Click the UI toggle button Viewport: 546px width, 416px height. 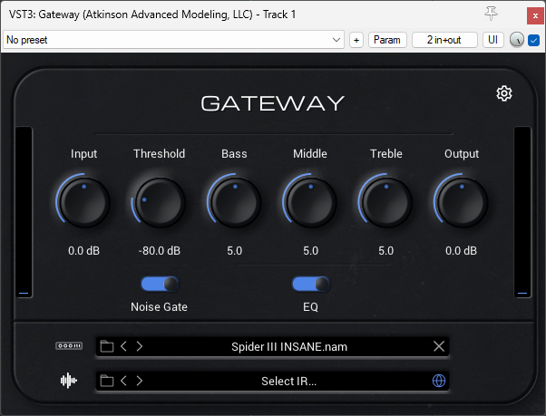coord(493,40)
